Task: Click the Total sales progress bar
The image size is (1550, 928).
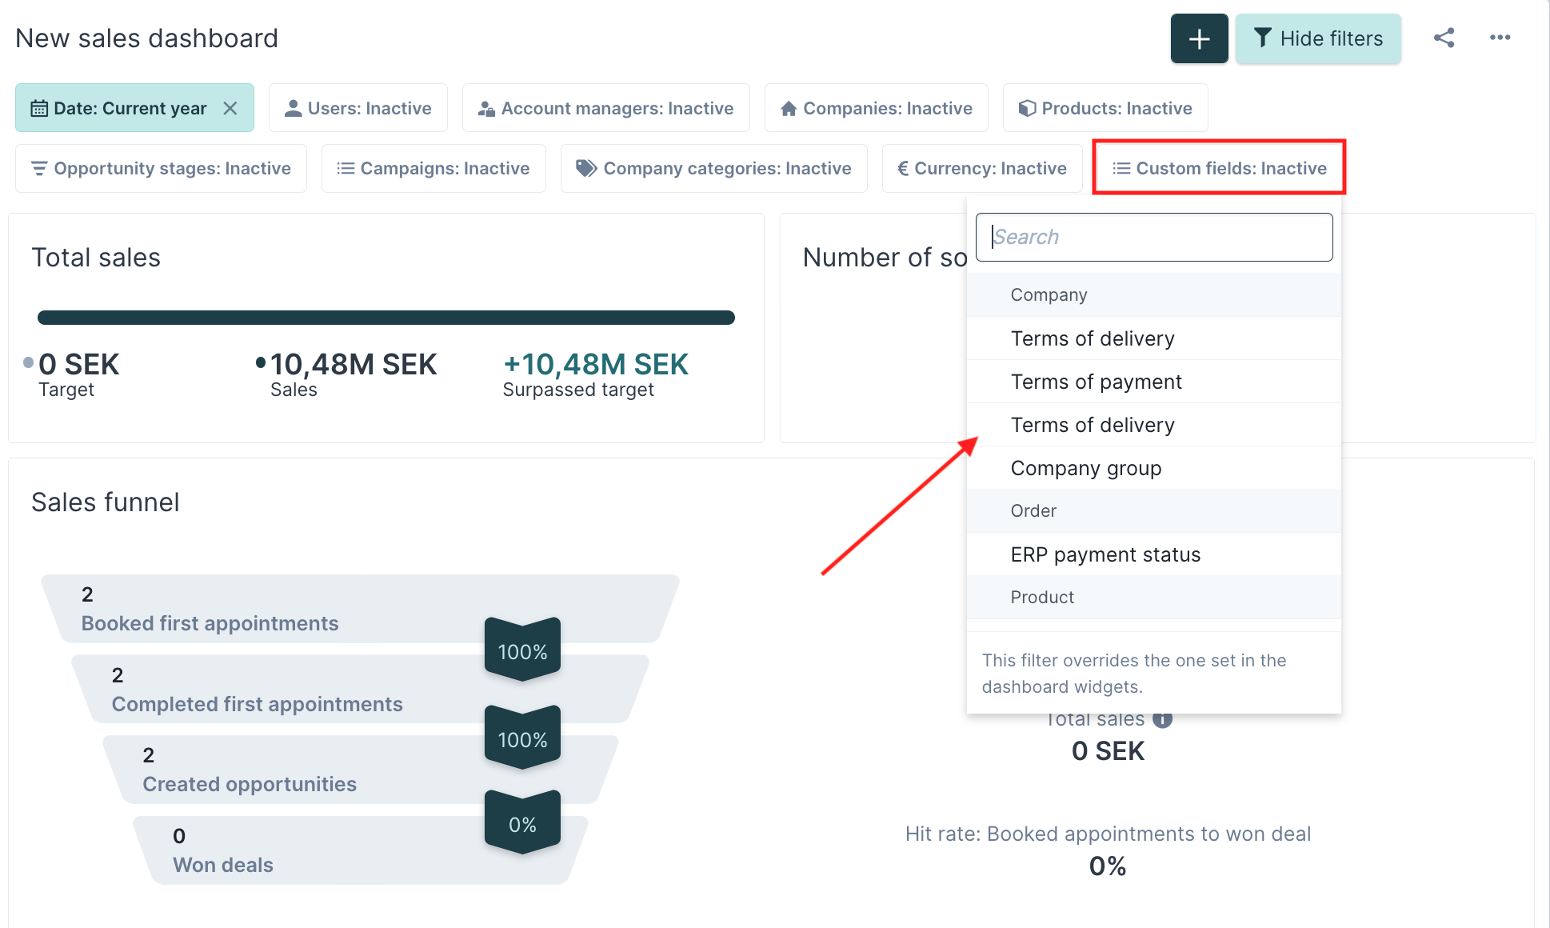Action: pyautogui.click(x=386, y=318)
